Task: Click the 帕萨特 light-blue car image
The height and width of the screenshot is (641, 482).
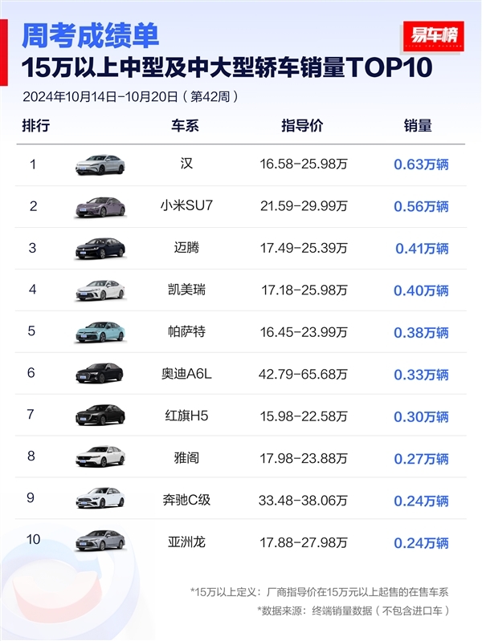Action: coord(100,332)
